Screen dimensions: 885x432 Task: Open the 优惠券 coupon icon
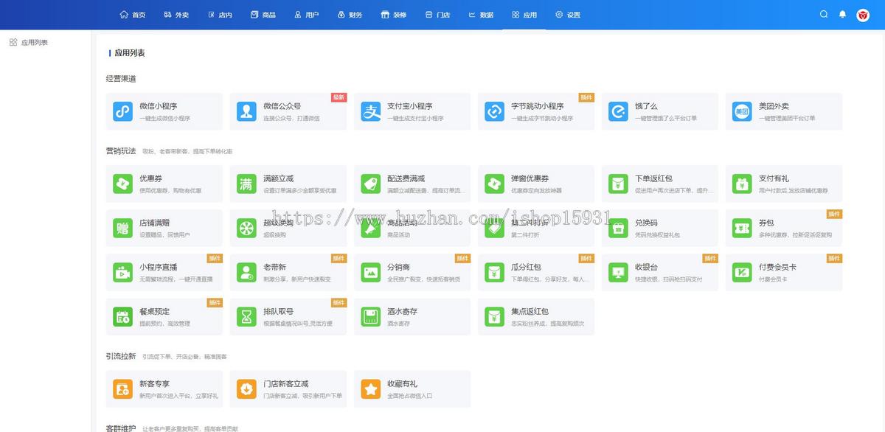tap(122, 184)
